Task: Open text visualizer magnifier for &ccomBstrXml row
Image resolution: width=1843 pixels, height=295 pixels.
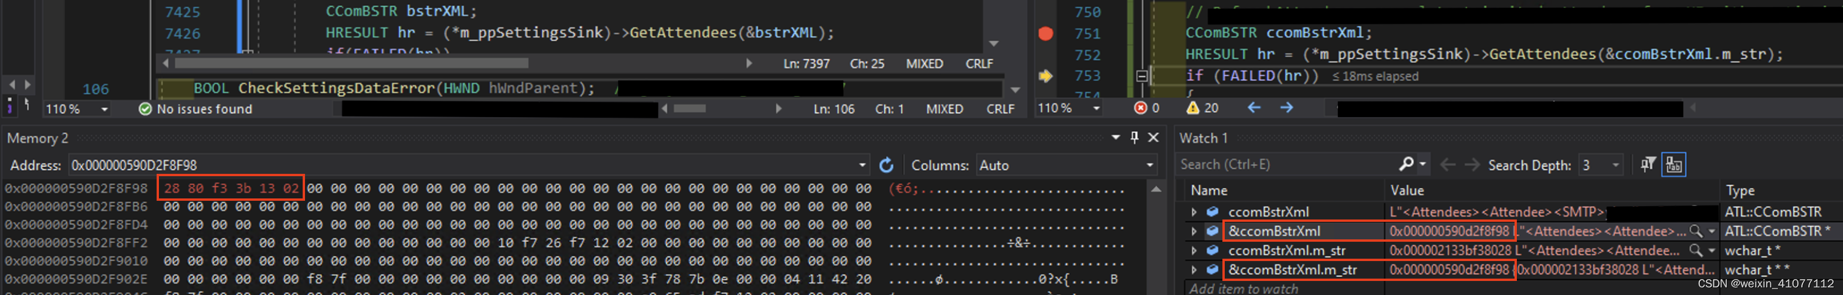Action: tap(1696, 231)
